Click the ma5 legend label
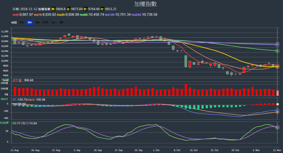Viewport: 283px width, 153px height. point(15,15)
